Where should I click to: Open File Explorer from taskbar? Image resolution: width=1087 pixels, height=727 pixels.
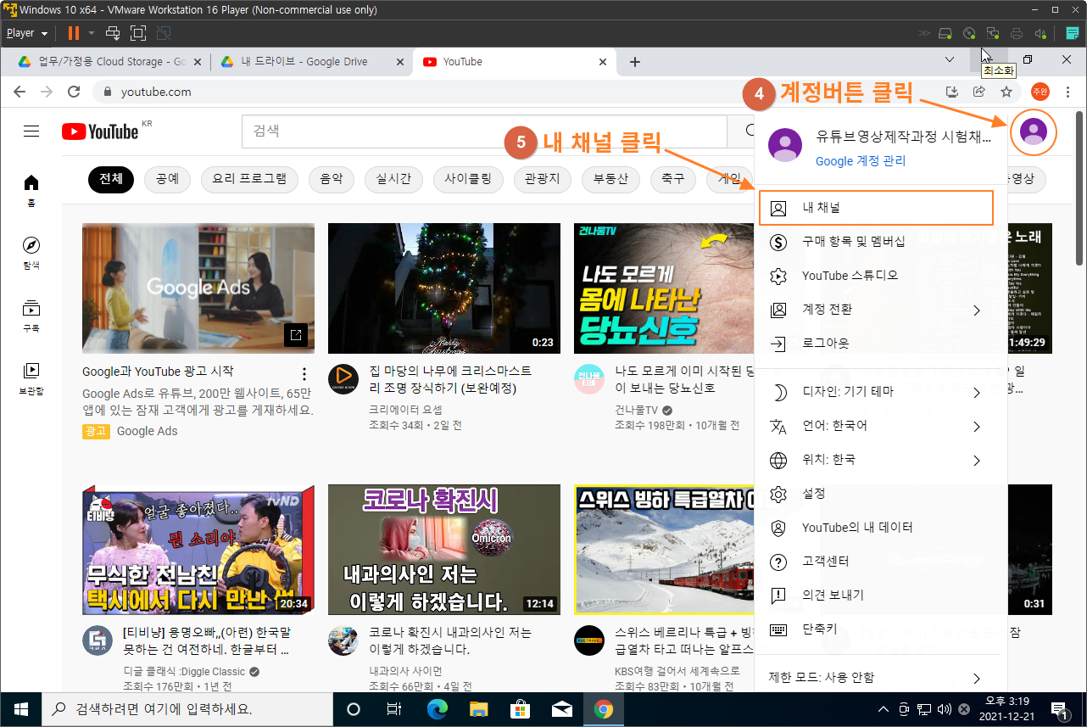(479, 709)
